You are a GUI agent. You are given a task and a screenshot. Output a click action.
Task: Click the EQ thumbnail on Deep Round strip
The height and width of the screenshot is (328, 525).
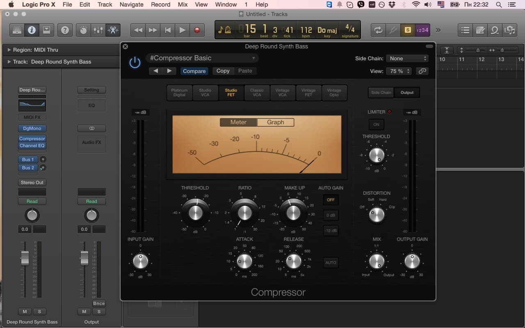pyautogui.click(x=32, y=105)
